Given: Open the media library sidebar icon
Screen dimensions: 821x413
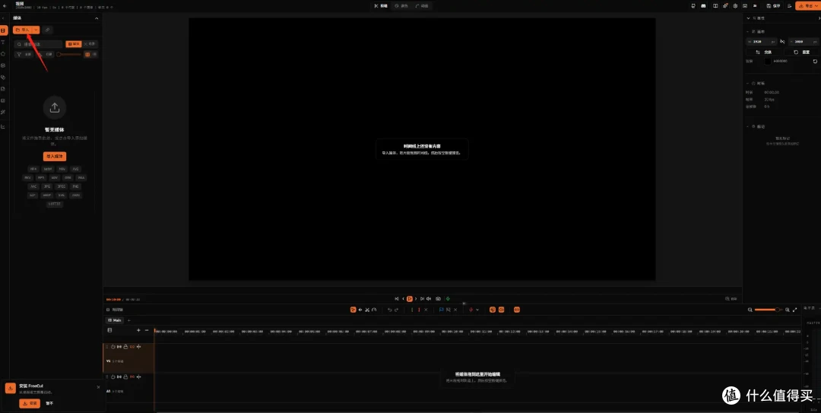Looking at the screenshot, I should tap(3, 30).
